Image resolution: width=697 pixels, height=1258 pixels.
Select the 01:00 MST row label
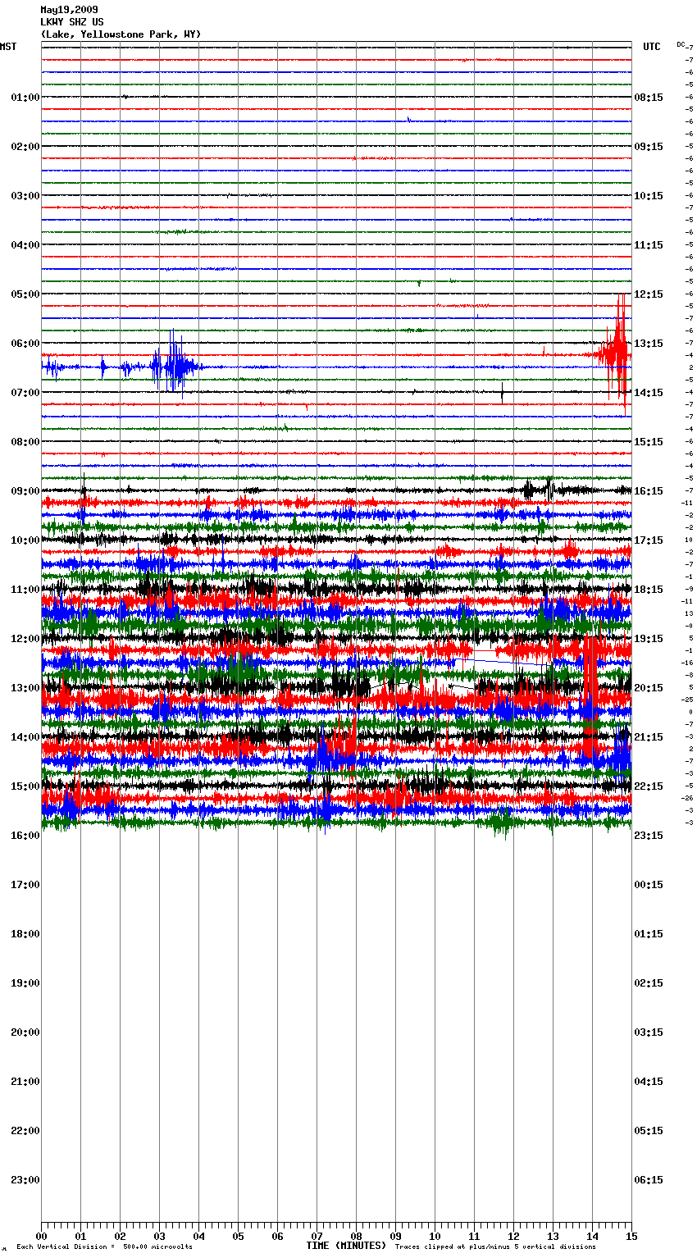tap(25, 98)
